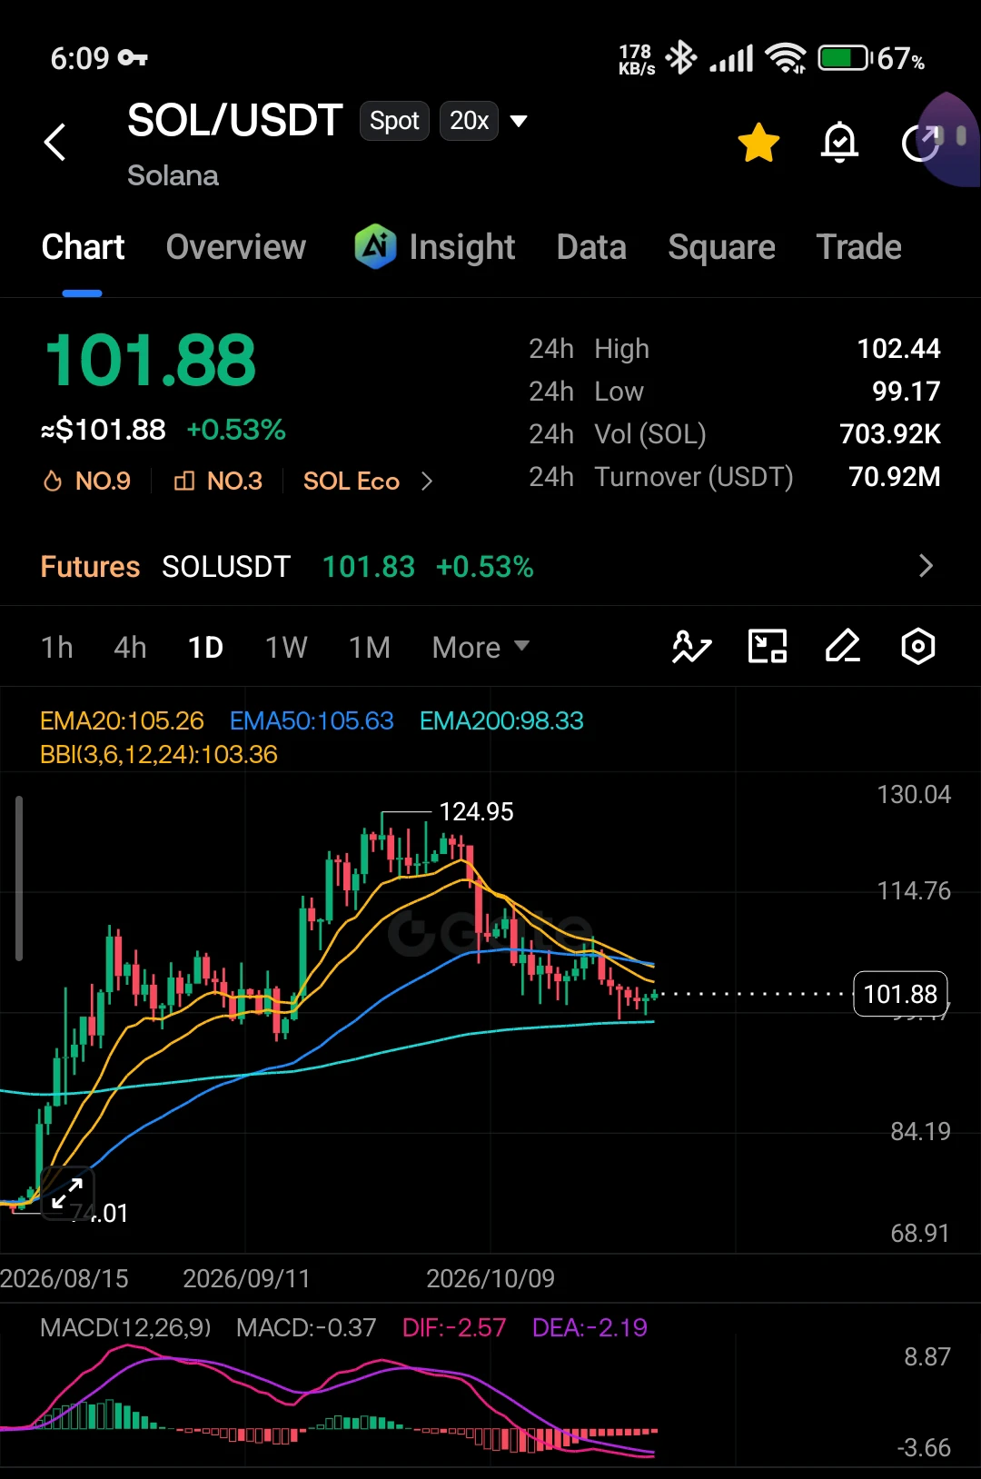Expand SOL Eco category chevron
This screenshot has height=1479, width=981.
tap(427, 481)
